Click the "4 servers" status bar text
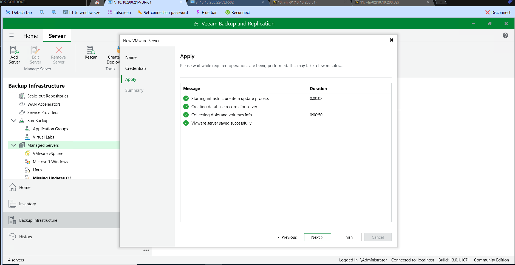 [x=16, y=260]
